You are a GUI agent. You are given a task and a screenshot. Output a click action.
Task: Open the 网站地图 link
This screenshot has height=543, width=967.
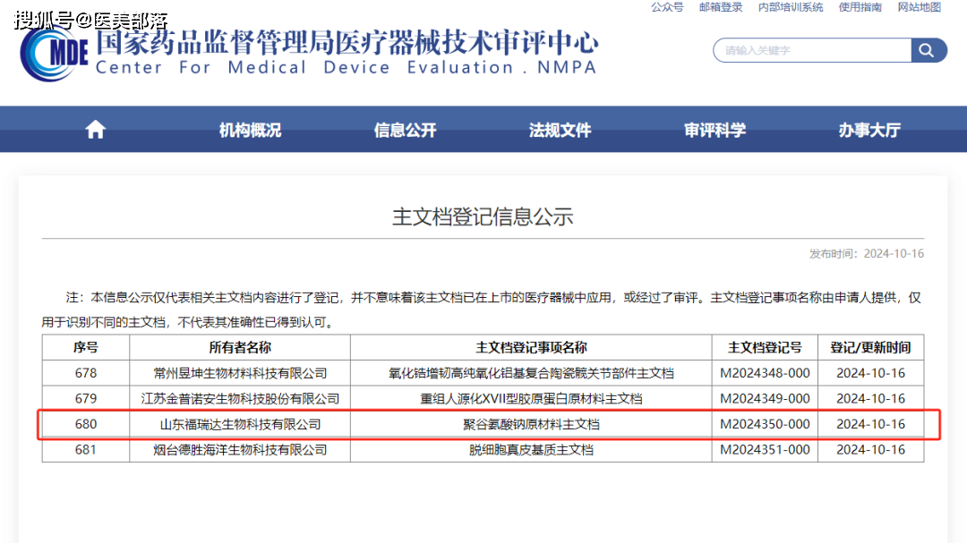920,7
